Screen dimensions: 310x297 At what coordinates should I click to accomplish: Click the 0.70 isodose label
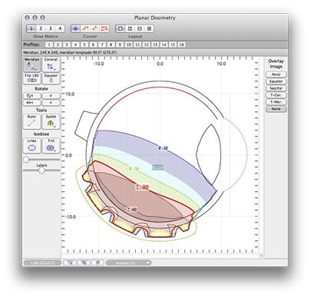pos(134,169)
